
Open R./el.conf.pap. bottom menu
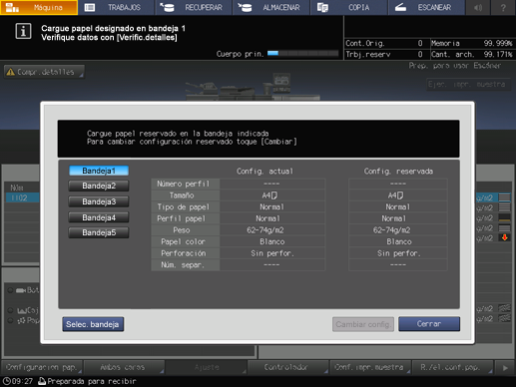[453, 367]
